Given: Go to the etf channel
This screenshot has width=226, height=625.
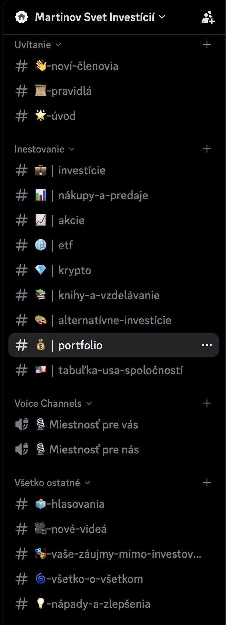Looking at the screenshot, I should coord(66,245).
